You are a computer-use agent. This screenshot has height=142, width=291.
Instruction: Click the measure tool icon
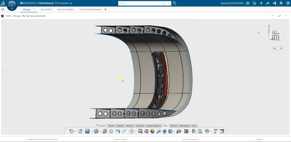159,131
